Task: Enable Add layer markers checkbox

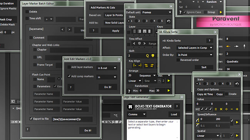Action: [69, 67]
